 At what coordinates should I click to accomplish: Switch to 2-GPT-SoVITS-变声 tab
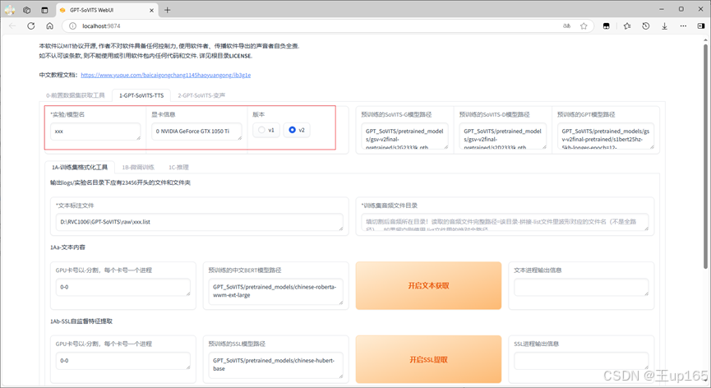click(201, 95)
